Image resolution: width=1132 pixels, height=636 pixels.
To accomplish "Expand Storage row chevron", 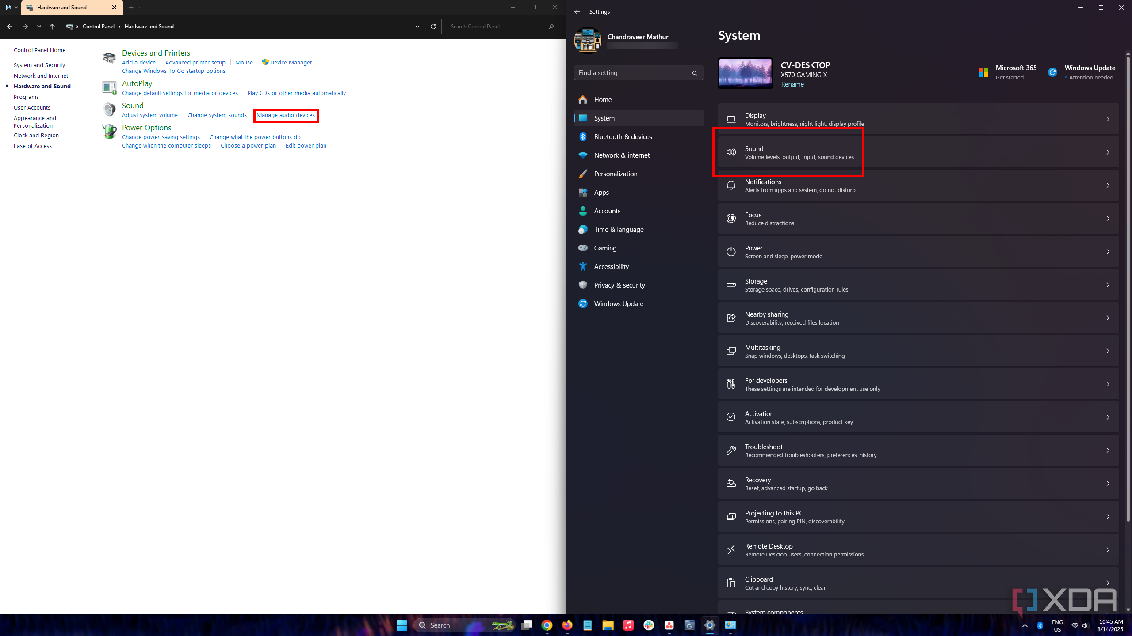I will [1108, 285].
